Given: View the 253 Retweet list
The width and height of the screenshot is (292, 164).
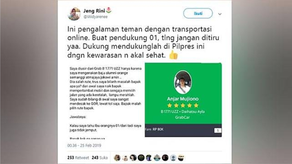Looking at the screenshot, I should point(78,158).
